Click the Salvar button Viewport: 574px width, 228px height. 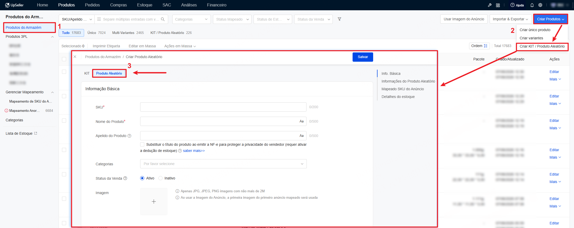363,57
